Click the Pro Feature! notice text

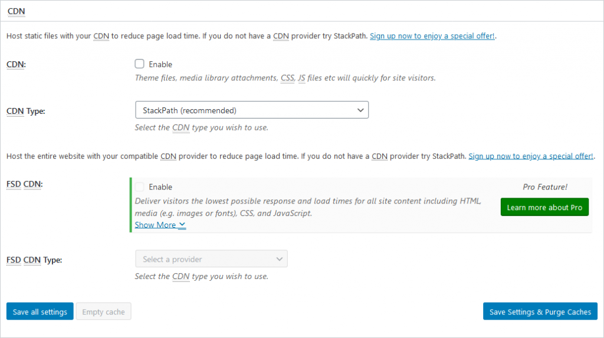544,187
